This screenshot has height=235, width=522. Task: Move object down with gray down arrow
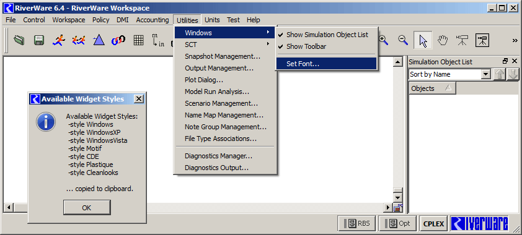(x=513, y=74)
